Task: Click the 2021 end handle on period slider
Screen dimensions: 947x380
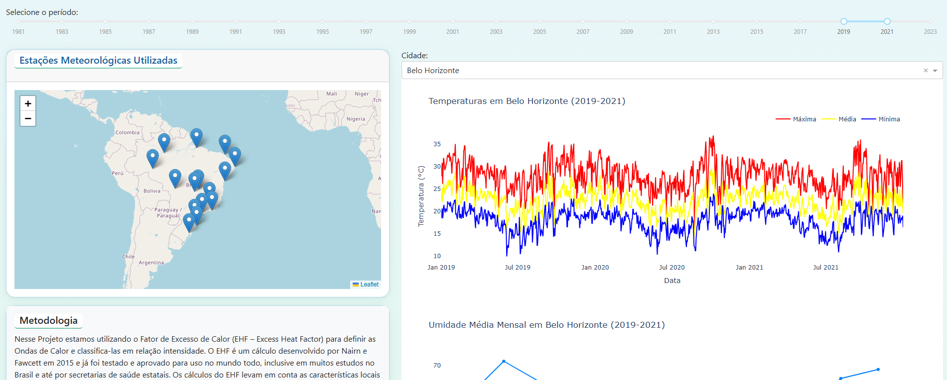Action: [x=887, y=21]
